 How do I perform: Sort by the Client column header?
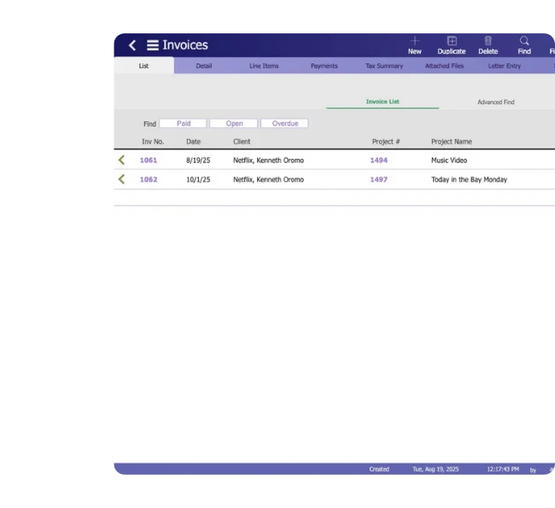click(x=242, y=142)
